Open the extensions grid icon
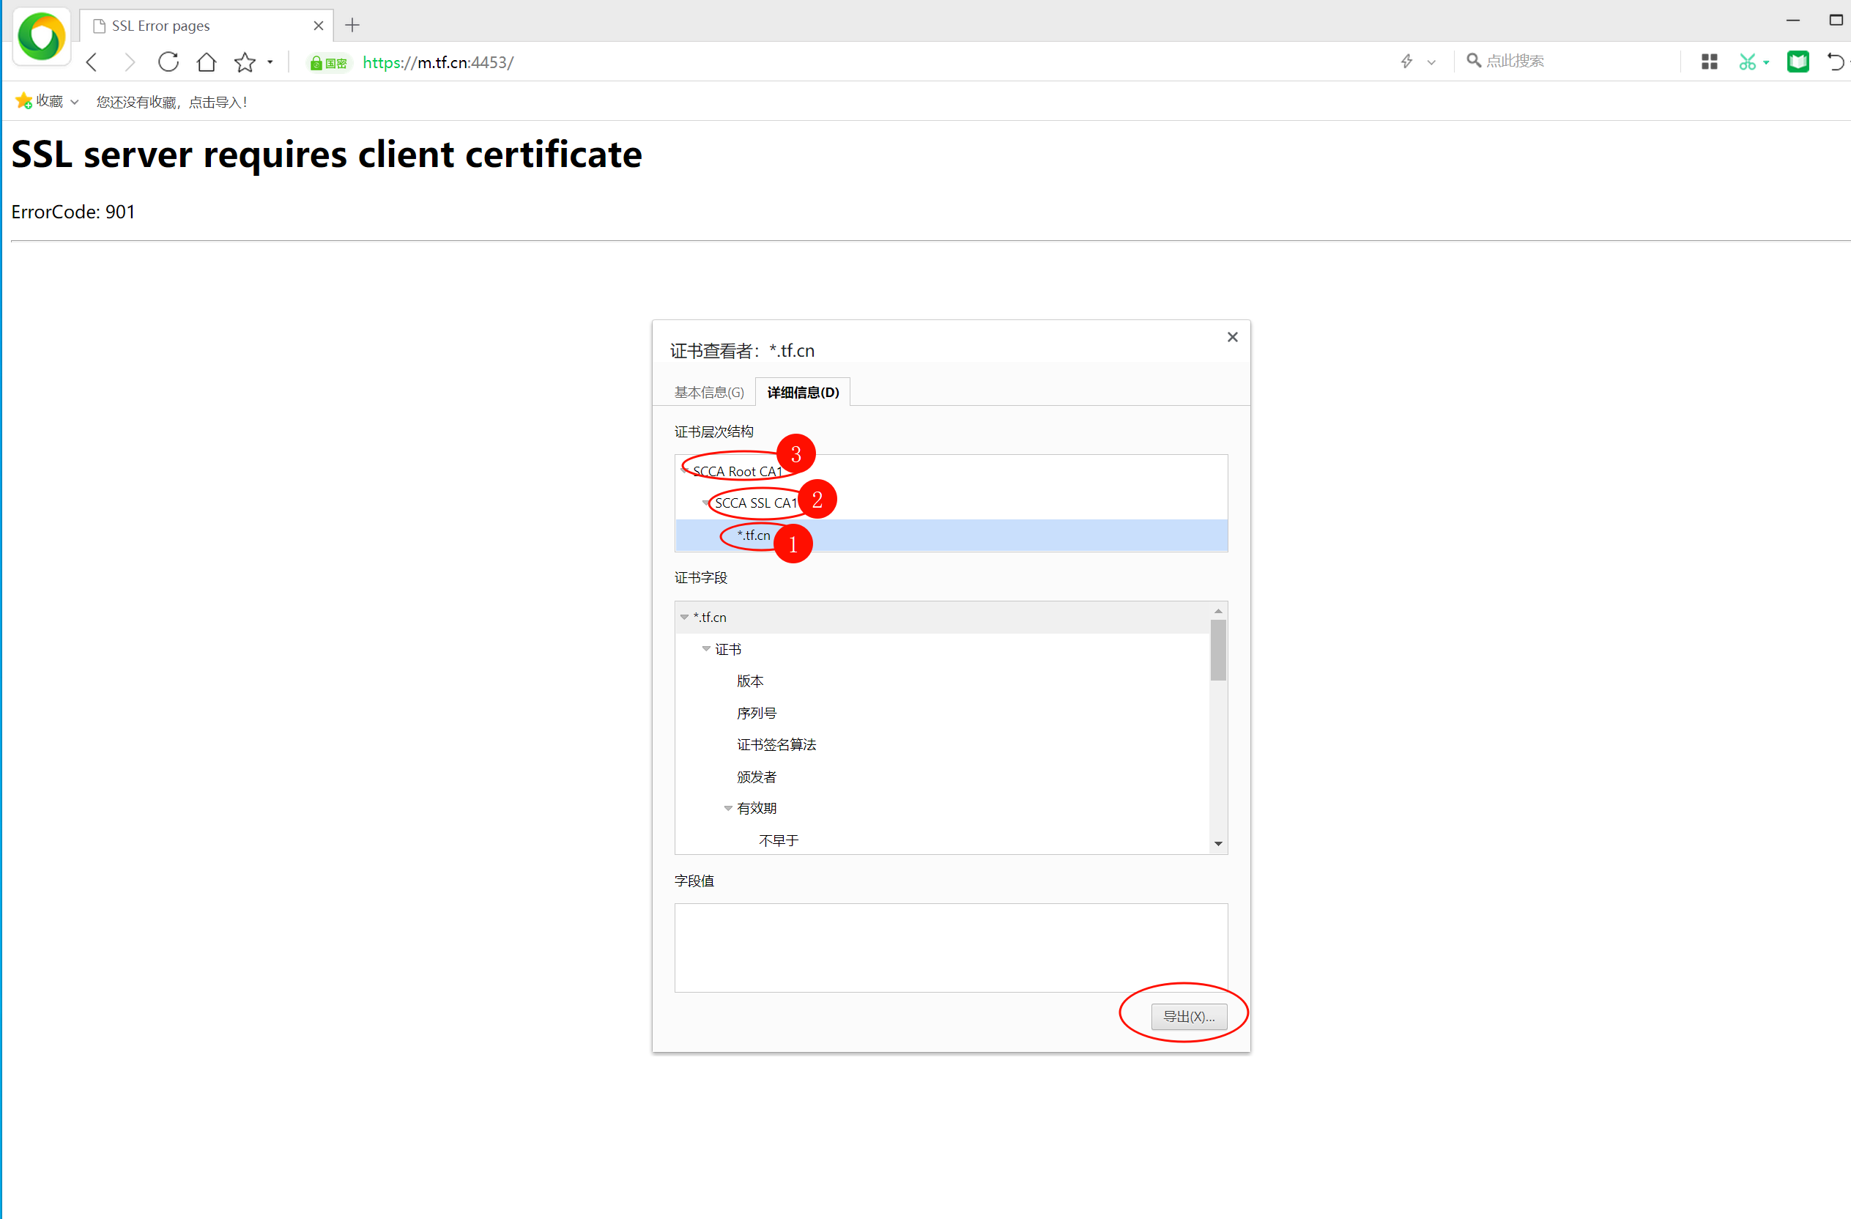Screen dimensions: 1851x1219 [x=1709, y=62]
